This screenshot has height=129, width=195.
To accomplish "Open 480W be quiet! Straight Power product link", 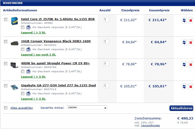I will click(55, 63).
